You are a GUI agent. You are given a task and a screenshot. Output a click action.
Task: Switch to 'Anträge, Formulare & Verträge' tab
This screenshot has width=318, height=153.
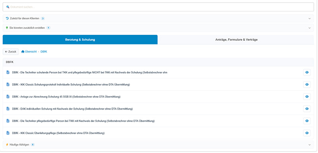pos(236,40)
